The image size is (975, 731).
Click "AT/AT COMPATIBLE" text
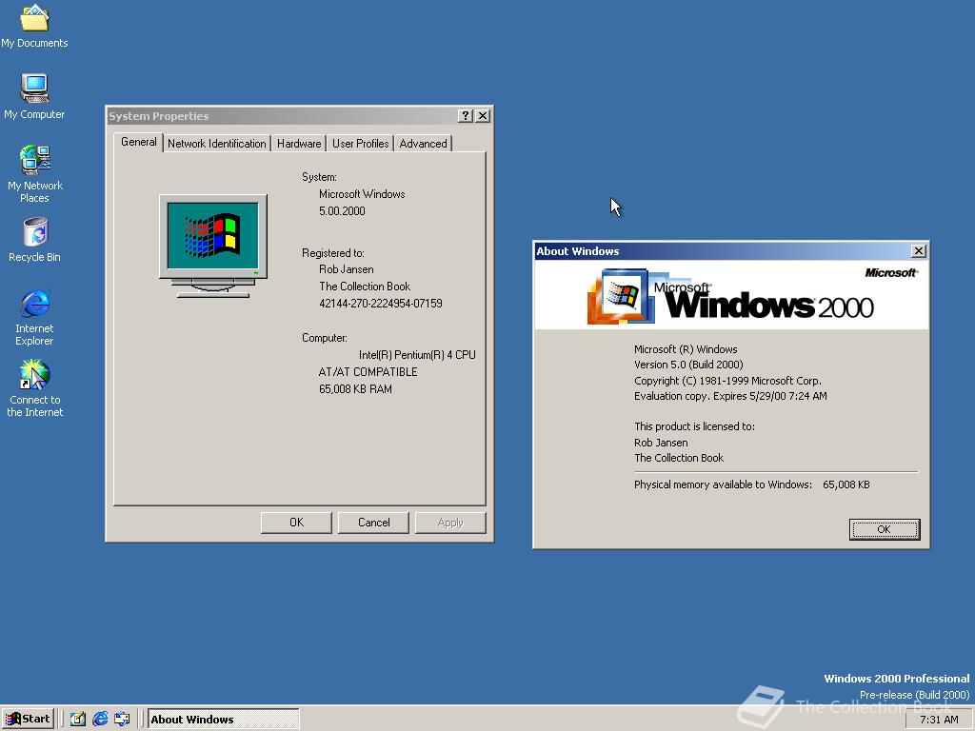click(368, 372)
